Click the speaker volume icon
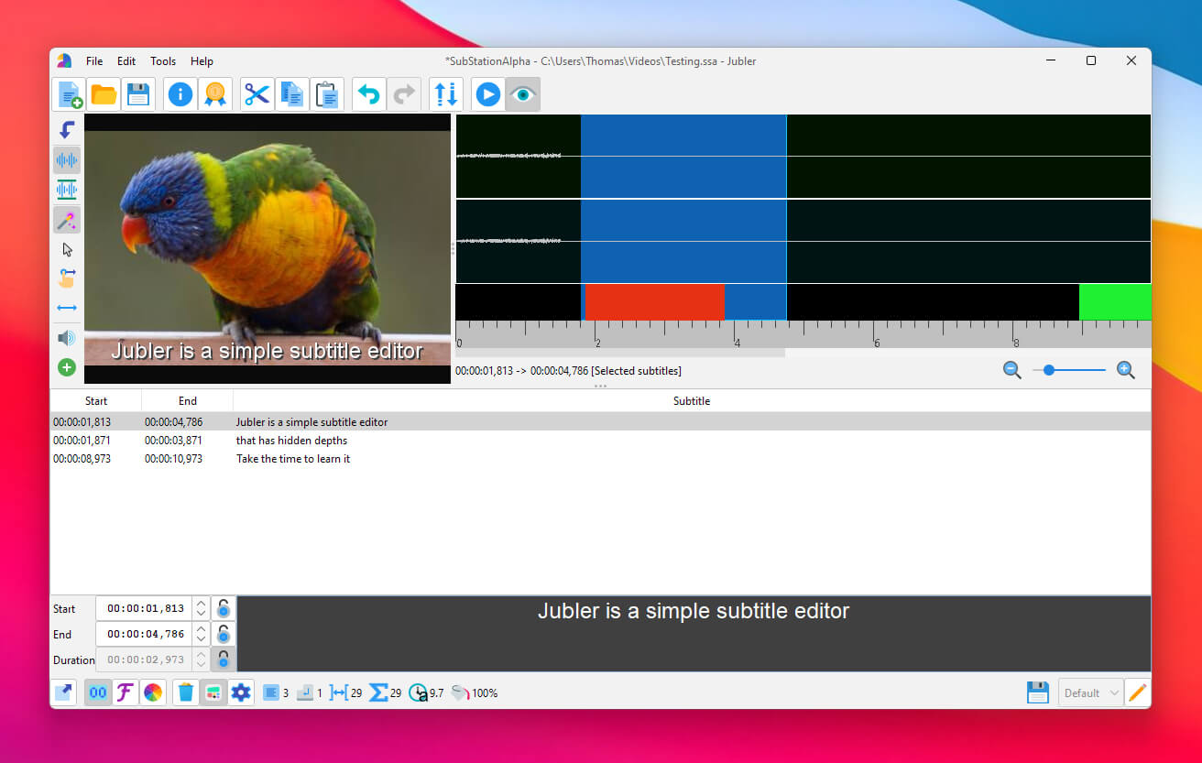The width and height of the screenshot is (1202, 763). (67, 338)
